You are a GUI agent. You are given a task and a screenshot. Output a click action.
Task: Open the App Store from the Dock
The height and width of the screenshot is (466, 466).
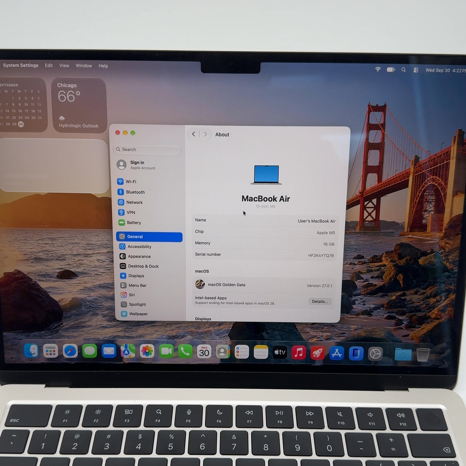tap(336, 353)
